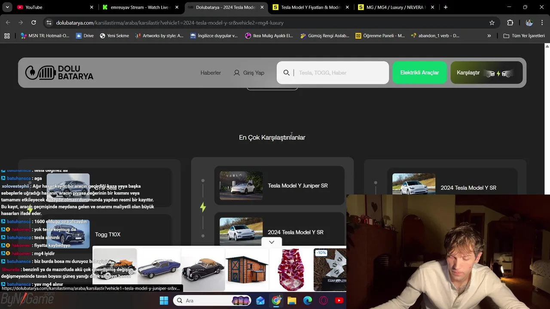Open the Chrome extensions menu
Image resolution: width=550 pixels, height=309 pixels.
[510, 23]
